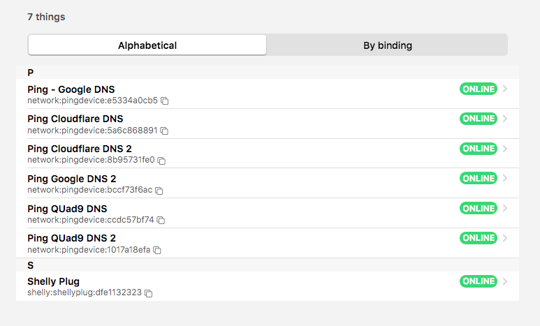Click the Ping Google DNS 2 title
This screenshot has height=326, width=540.
point(72,179)
